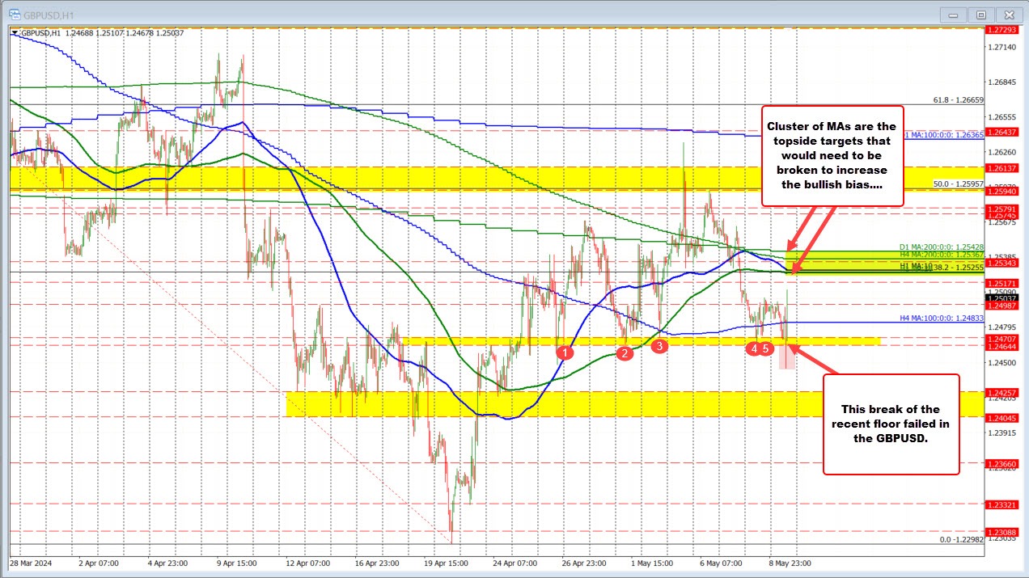
Task: Click the 1.27140 price scale value
Action: (1001, 48)
